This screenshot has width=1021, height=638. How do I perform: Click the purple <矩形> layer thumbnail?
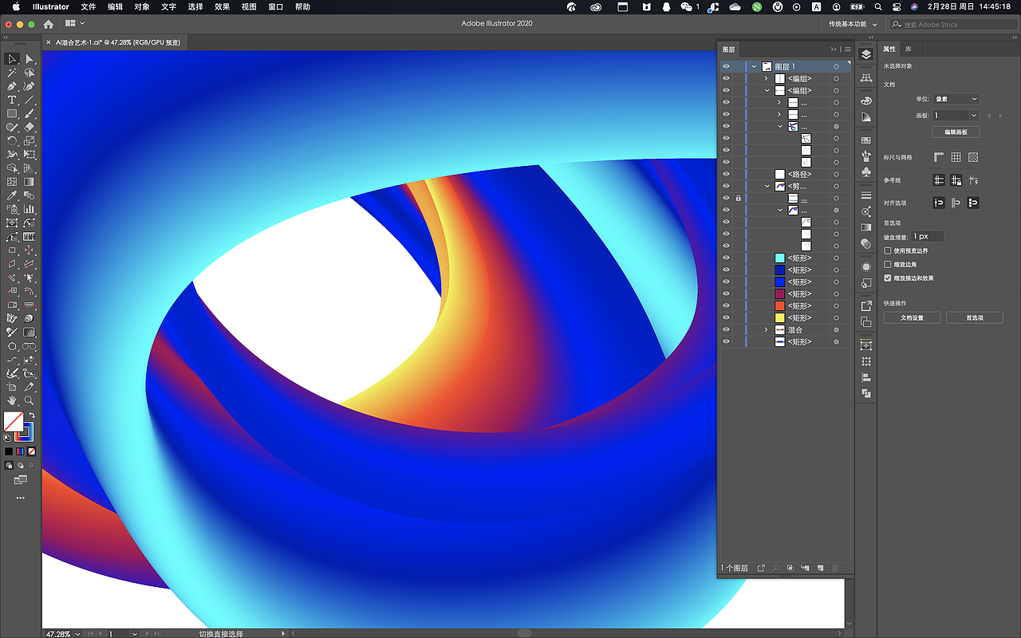[780, 293]
